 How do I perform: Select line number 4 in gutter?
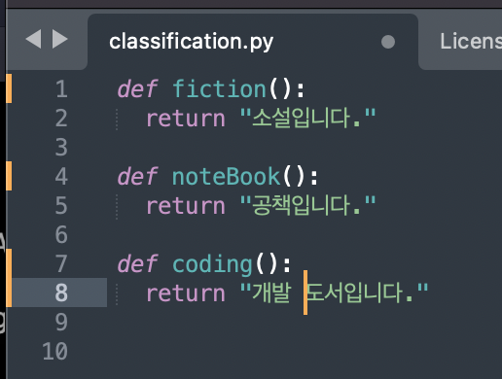(x=61, y=176)
